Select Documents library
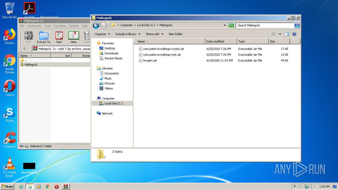The image size is (338, 190). coord(111,73)
